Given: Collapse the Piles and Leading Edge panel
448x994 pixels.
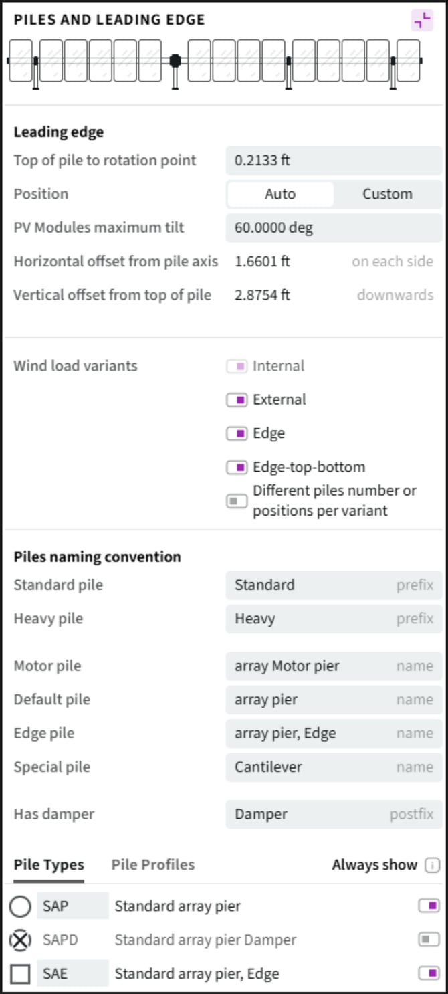Looking at the screenshot, I should [x=422, y=21].
